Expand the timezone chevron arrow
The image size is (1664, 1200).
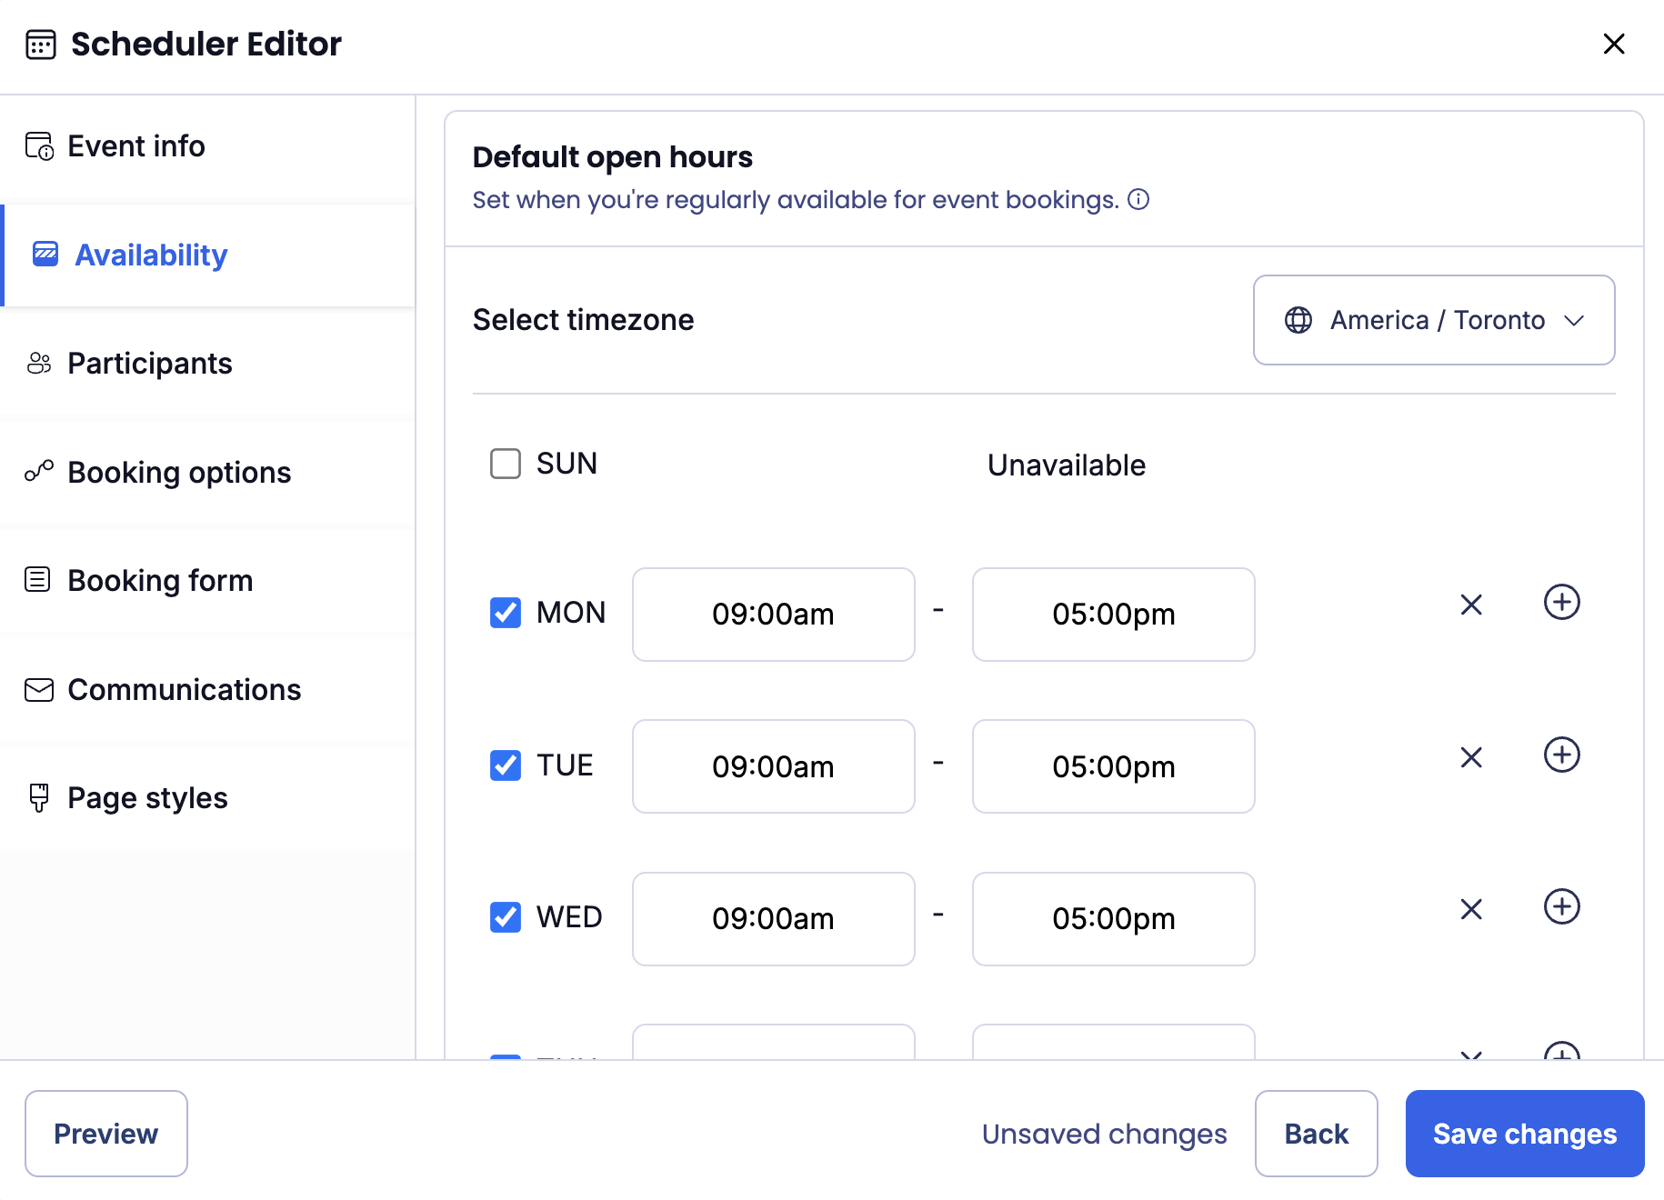pos(1575,320)
